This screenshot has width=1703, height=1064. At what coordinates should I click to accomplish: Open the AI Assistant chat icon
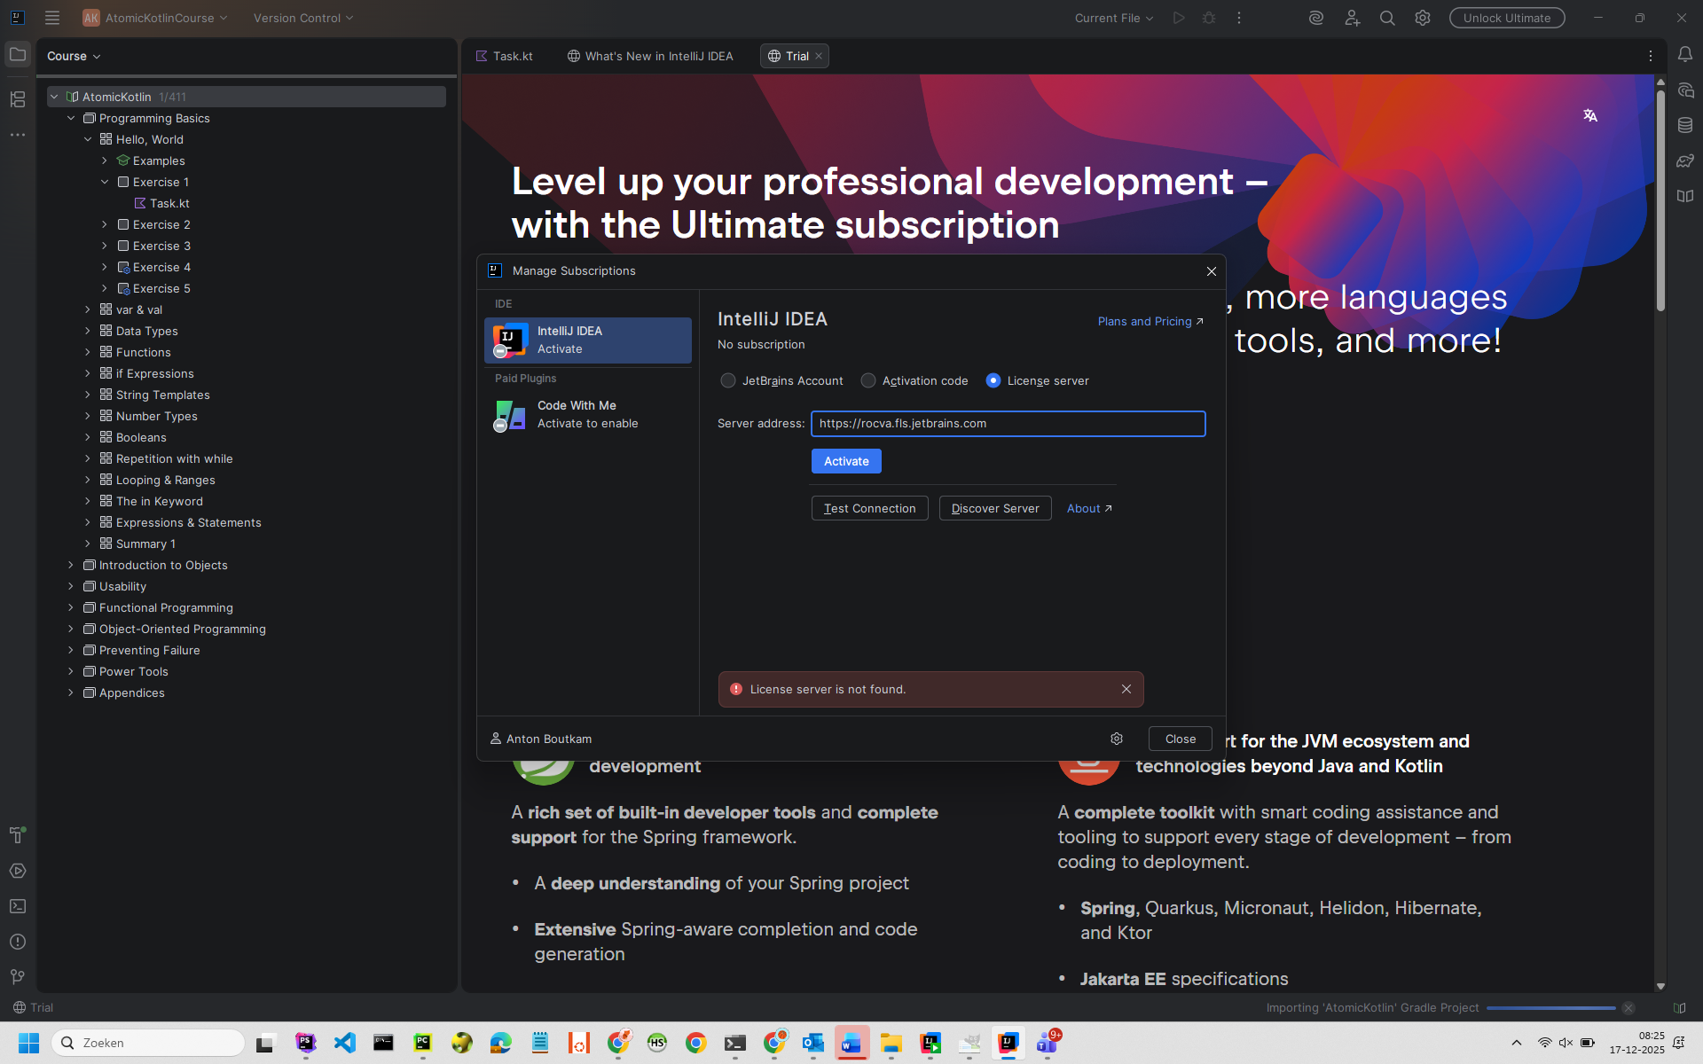point(1685,90)
